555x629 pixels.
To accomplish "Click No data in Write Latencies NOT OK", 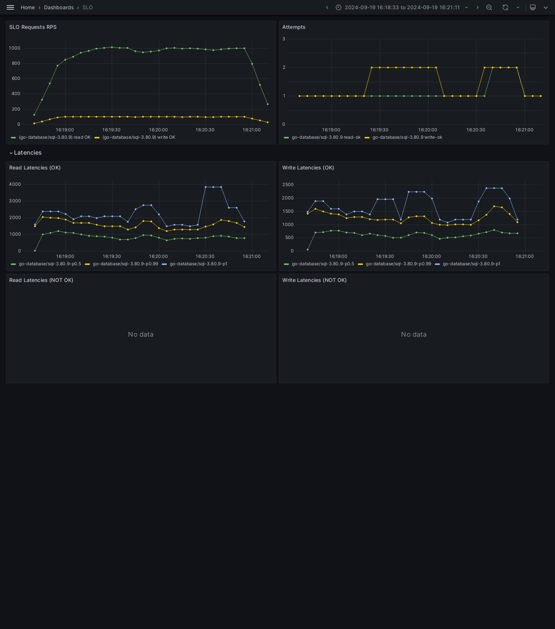I will 414,334.
